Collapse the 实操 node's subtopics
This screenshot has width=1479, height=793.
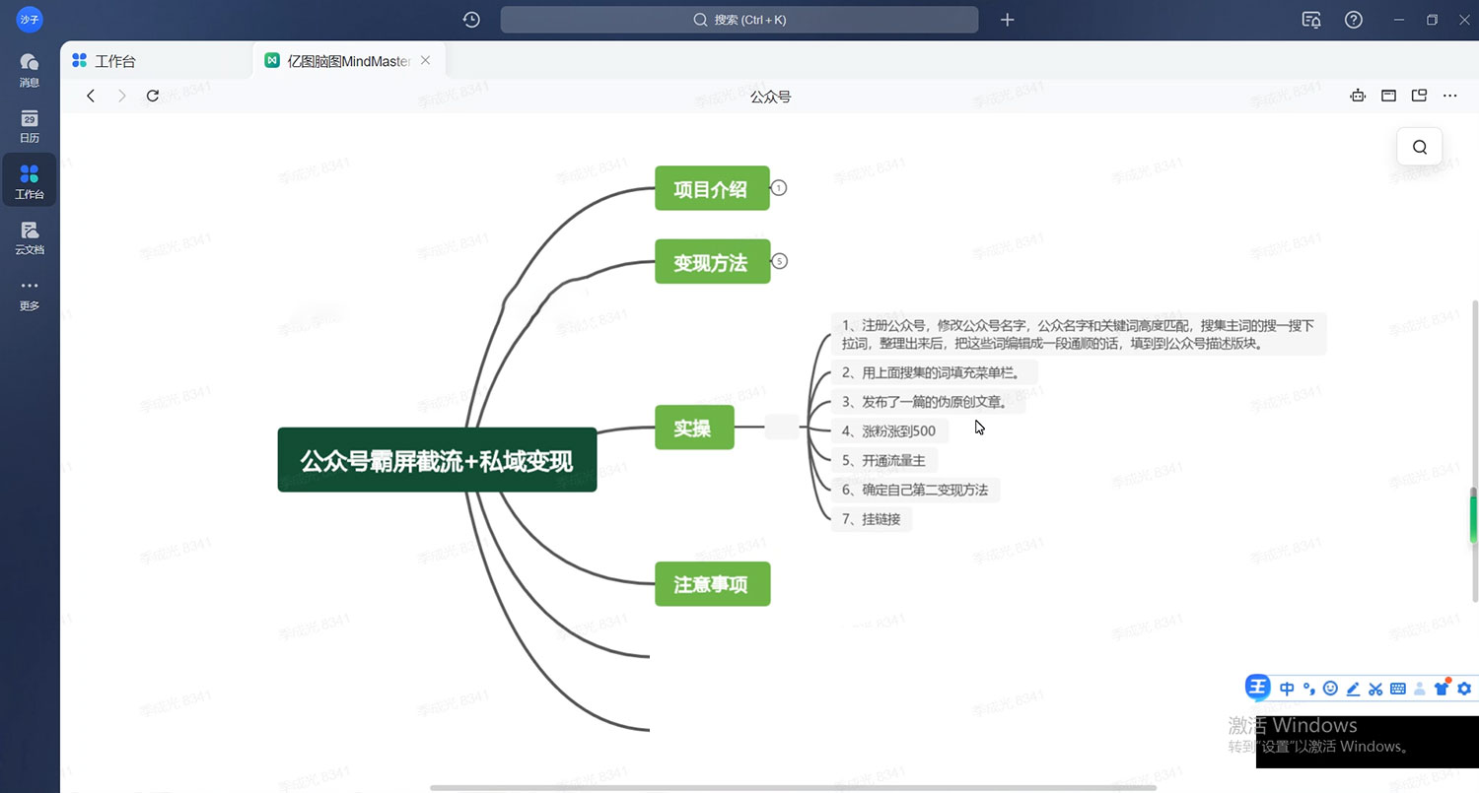[781, 427]
